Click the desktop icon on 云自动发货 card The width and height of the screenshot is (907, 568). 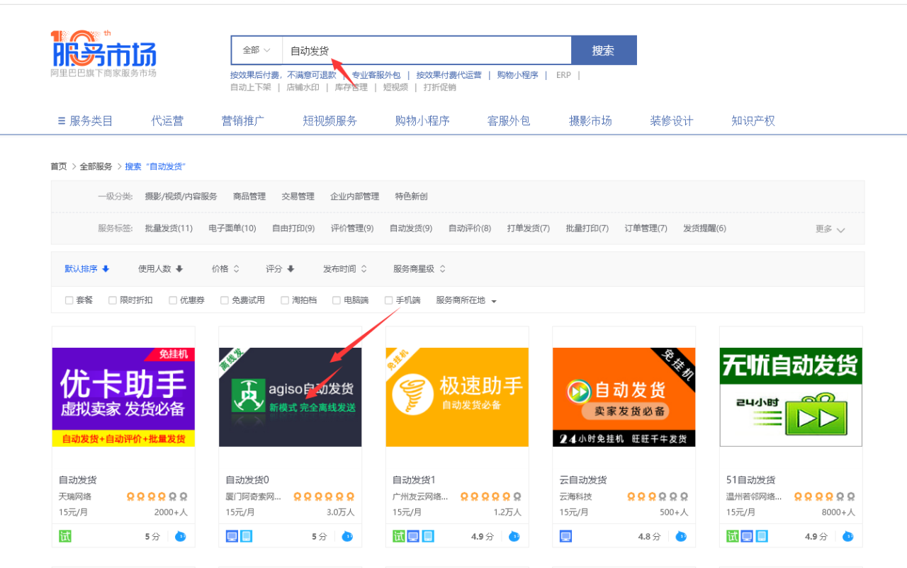coord(565,536)
